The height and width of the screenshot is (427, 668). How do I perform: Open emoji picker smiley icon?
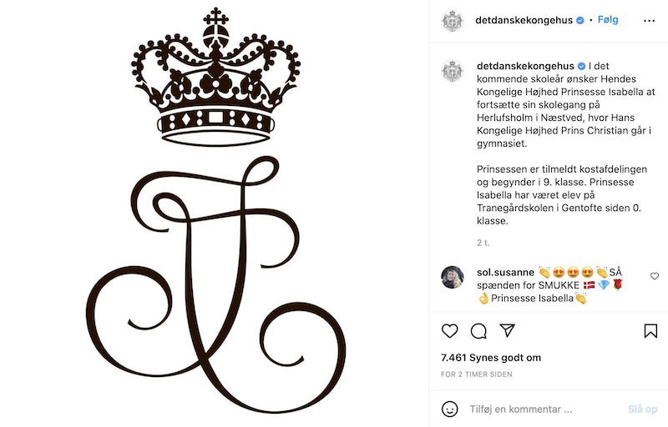450,409
